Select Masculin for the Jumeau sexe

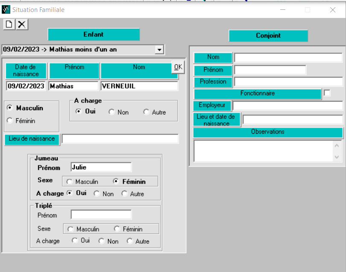click(69, 181)
